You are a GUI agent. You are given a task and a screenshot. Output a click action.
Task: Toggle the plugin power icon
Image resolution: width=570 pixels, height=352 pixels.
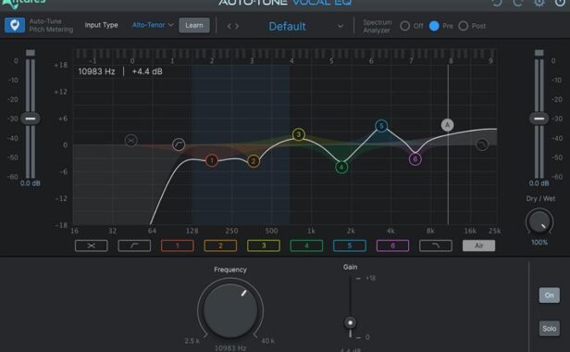coord(560,3)
